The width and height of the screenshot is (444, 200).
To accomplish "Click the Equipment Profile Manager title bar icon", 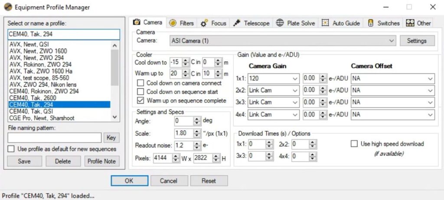I will tap(8, 7).
